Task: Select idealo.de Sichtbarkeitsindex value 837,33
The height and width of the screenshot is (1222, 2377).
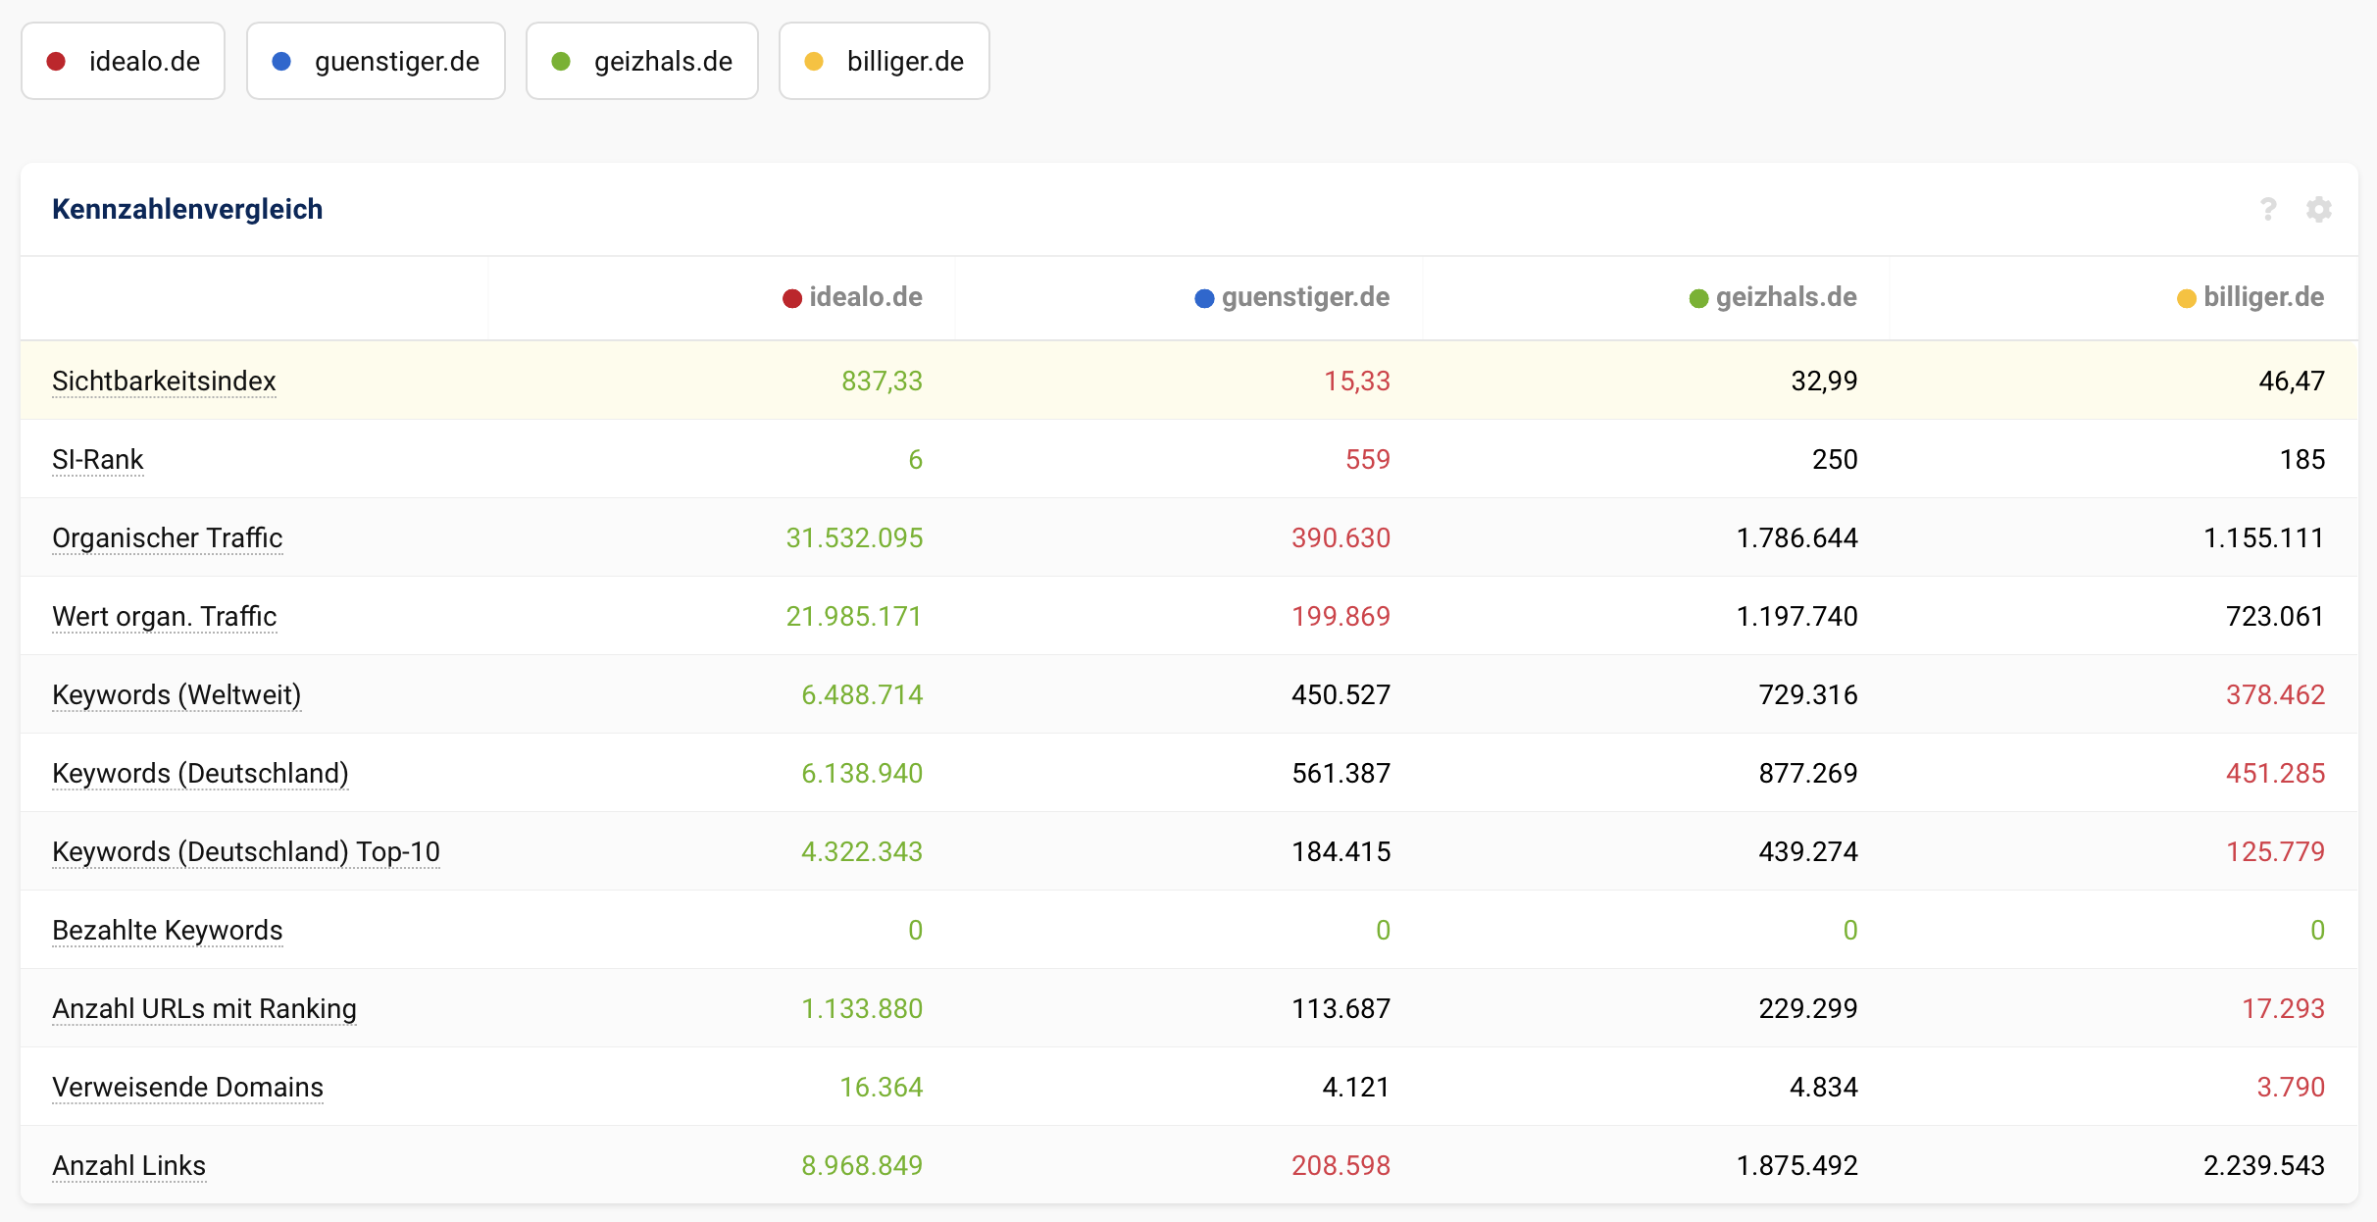Action: [882, 381]
